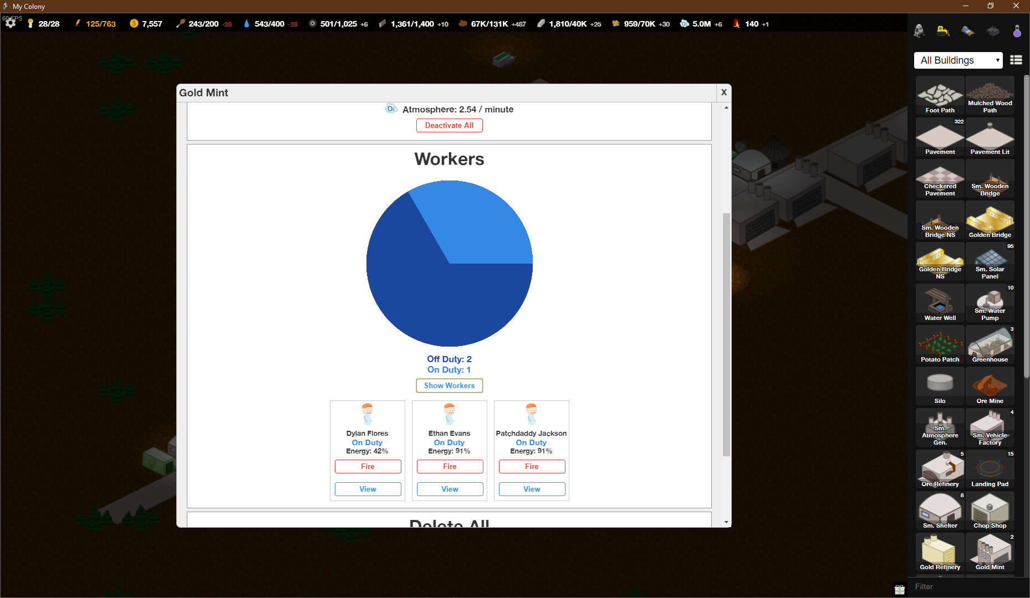Click the Show Workers button

click(x=450, y=385)
